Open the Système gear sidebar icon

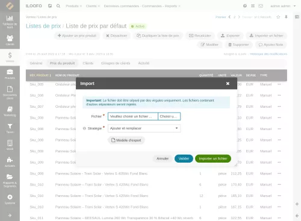(x=10, y=199)
